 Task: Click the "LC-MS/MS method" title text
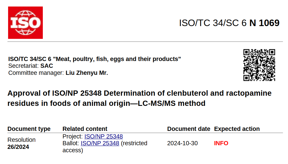pos(172,104)
